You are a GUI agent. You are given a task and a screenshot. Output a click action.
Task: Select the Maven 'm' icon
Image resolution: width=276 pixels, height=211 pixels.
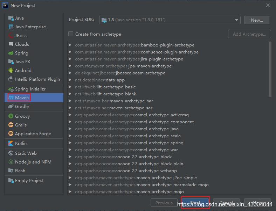pyautogui.click(x=11, y=97)
